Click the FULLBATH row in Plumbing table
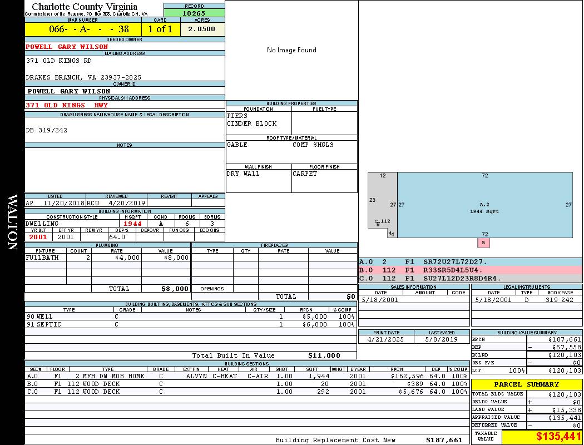584x445 pixels. pyautogui.click(x=107, y=258)
